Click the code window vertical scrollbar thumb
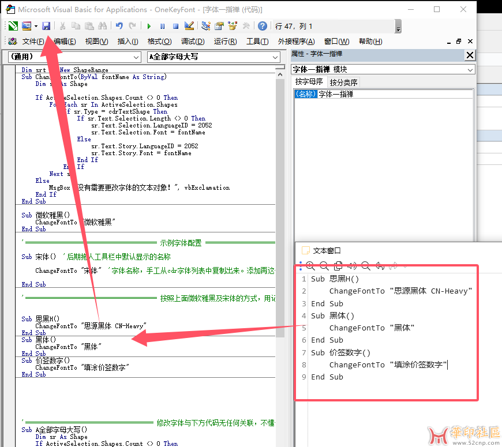 (x=280, y=208)
